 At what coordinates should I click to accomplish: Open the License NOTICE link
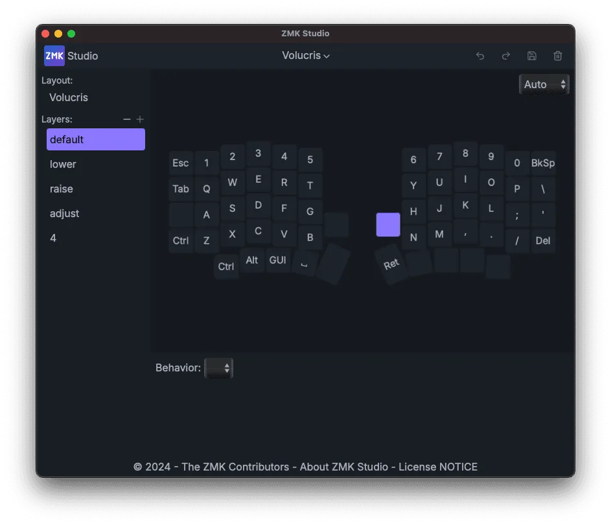click(438, 467)
